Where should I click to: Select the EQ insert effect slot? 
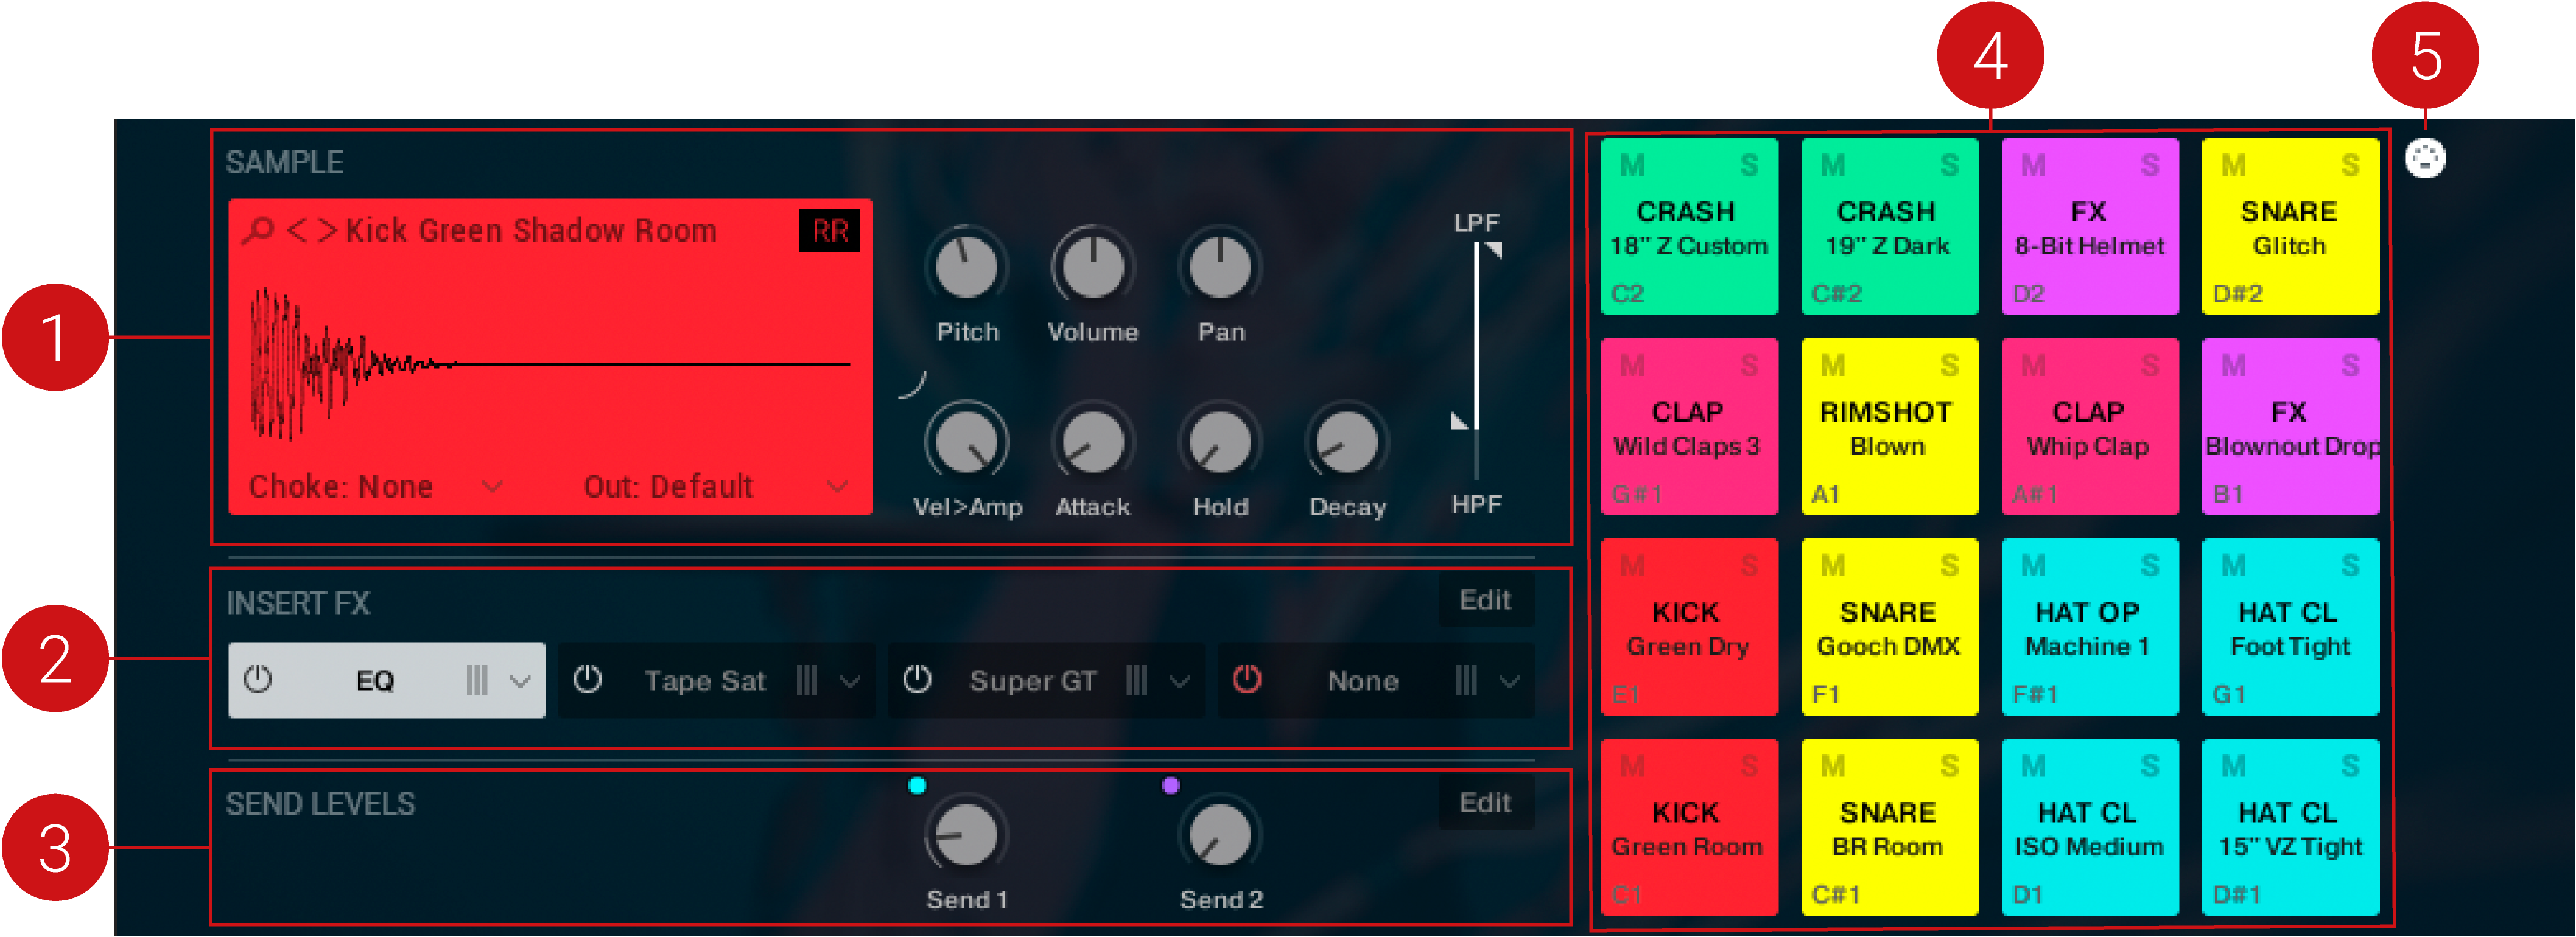point(376,680)
